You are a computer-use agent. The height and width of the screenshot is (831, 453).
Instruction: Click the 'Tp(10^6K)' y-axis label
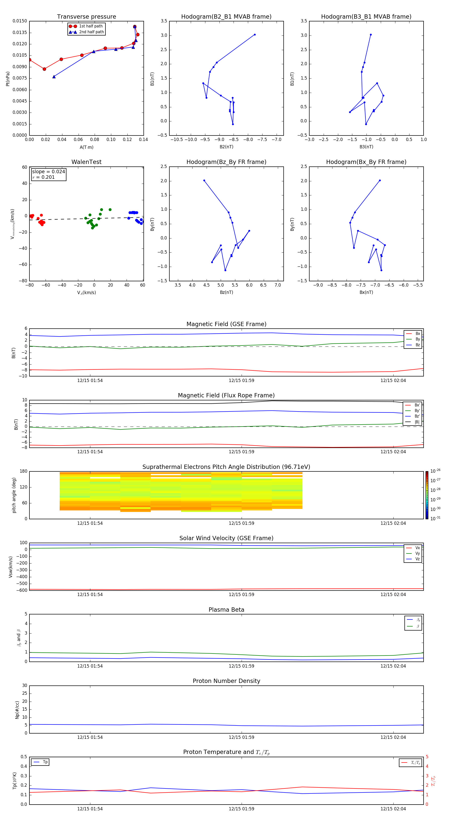tap(15, 781)
